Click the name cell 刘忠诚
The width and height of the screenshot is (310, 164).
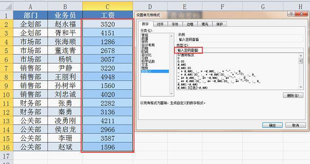tap(65, 94)
